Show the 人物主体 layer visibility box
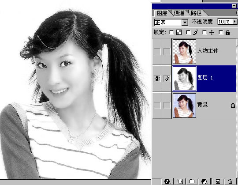Image resolution: width=238 pixels, height=185 pixels. 157,52
